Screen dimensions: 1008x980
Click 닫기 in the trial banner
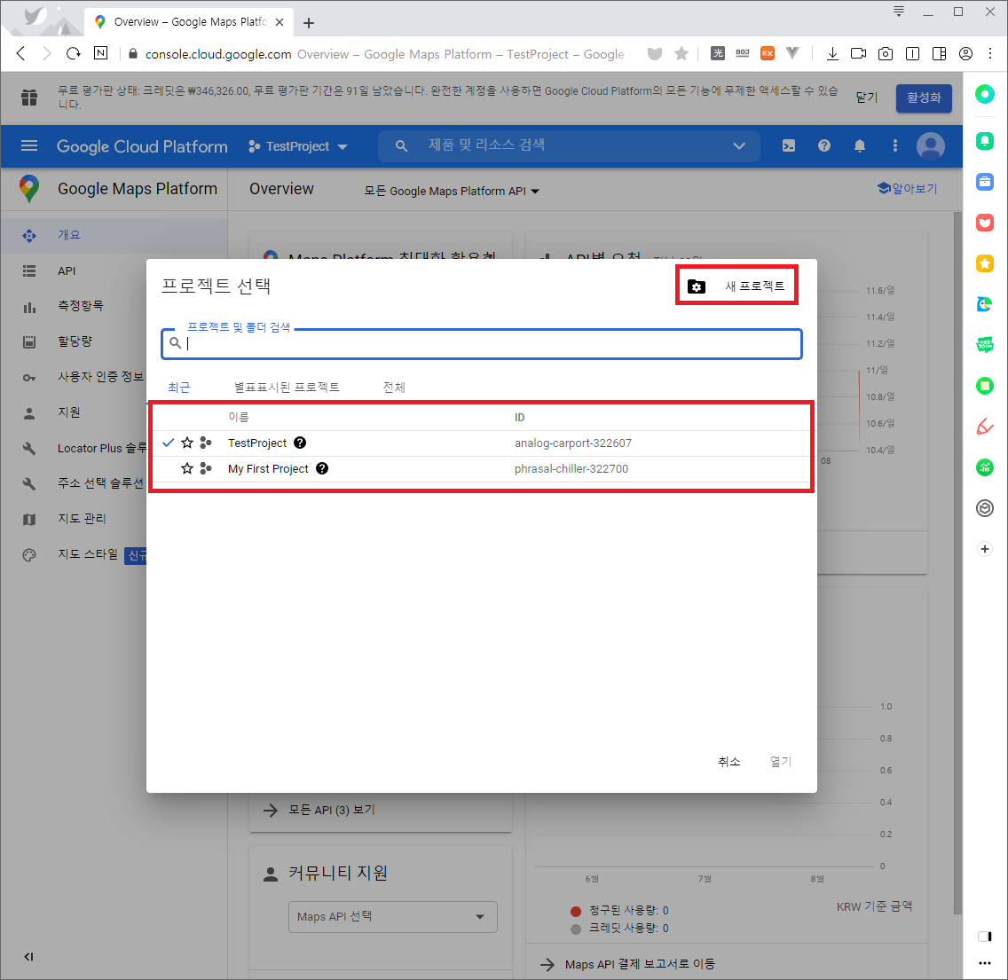[x=867, y=98]
